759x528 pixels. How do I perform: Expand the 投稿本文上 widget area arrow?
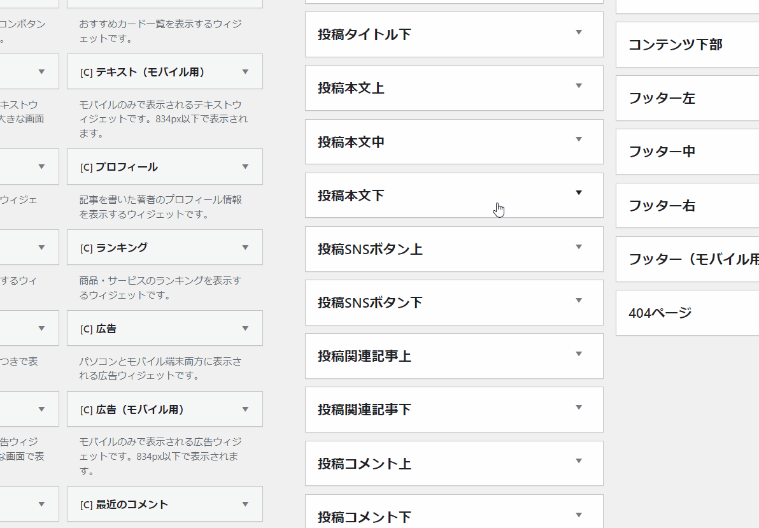[x=579, y=86]
